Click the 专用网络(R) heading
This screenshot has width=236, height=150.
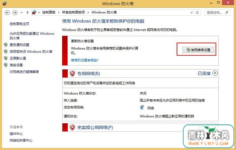tap(88, 73)
